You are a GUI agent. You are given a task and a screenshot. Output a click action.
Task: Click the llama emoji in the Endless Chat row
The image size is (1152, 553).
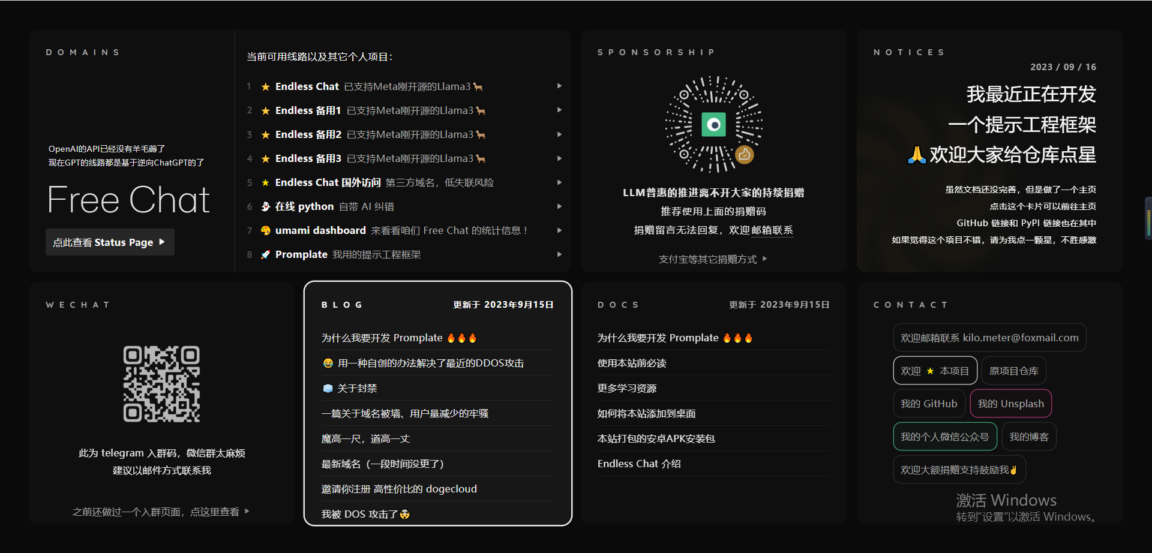click(x=478, y=87)
